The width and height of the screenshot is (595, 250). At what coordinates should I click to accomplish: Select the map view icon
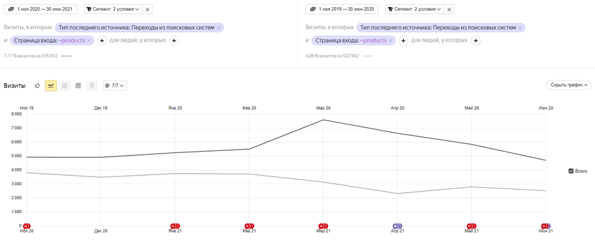[92, 86]
